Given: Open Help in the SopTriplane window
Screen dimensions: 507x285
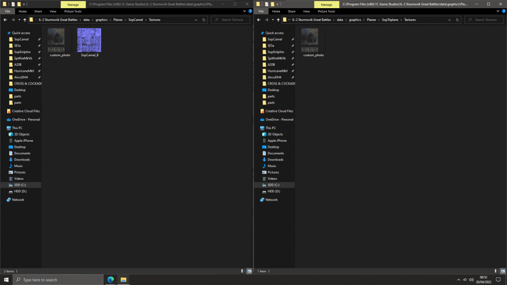Looking at the screenshot, I should pyautogui.click(x=503, y=11).
